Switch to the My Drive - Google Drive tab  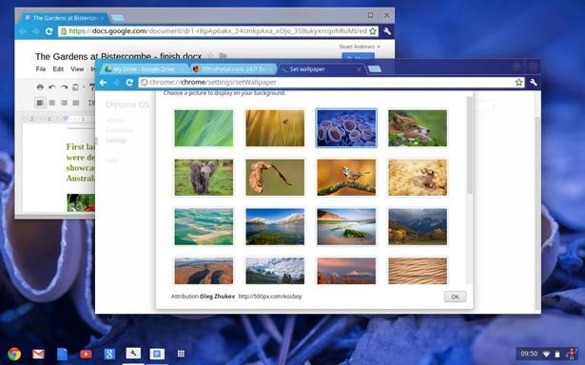144,69
